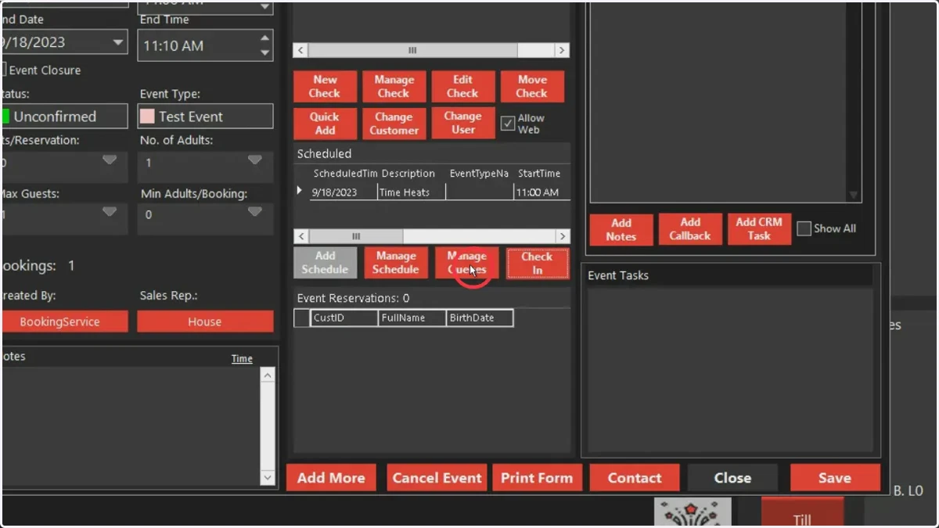The height and width of the screenshot is (528, 939).
Task: Open Manage Schedule
Action: click(x=396, y=263)
